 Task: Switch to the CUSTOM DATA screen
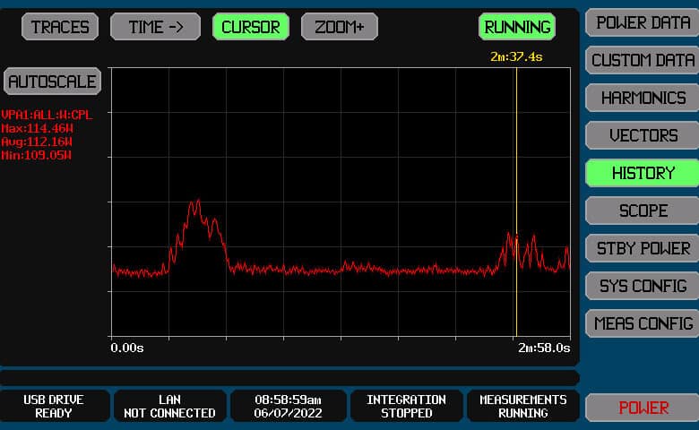point(643,60)
